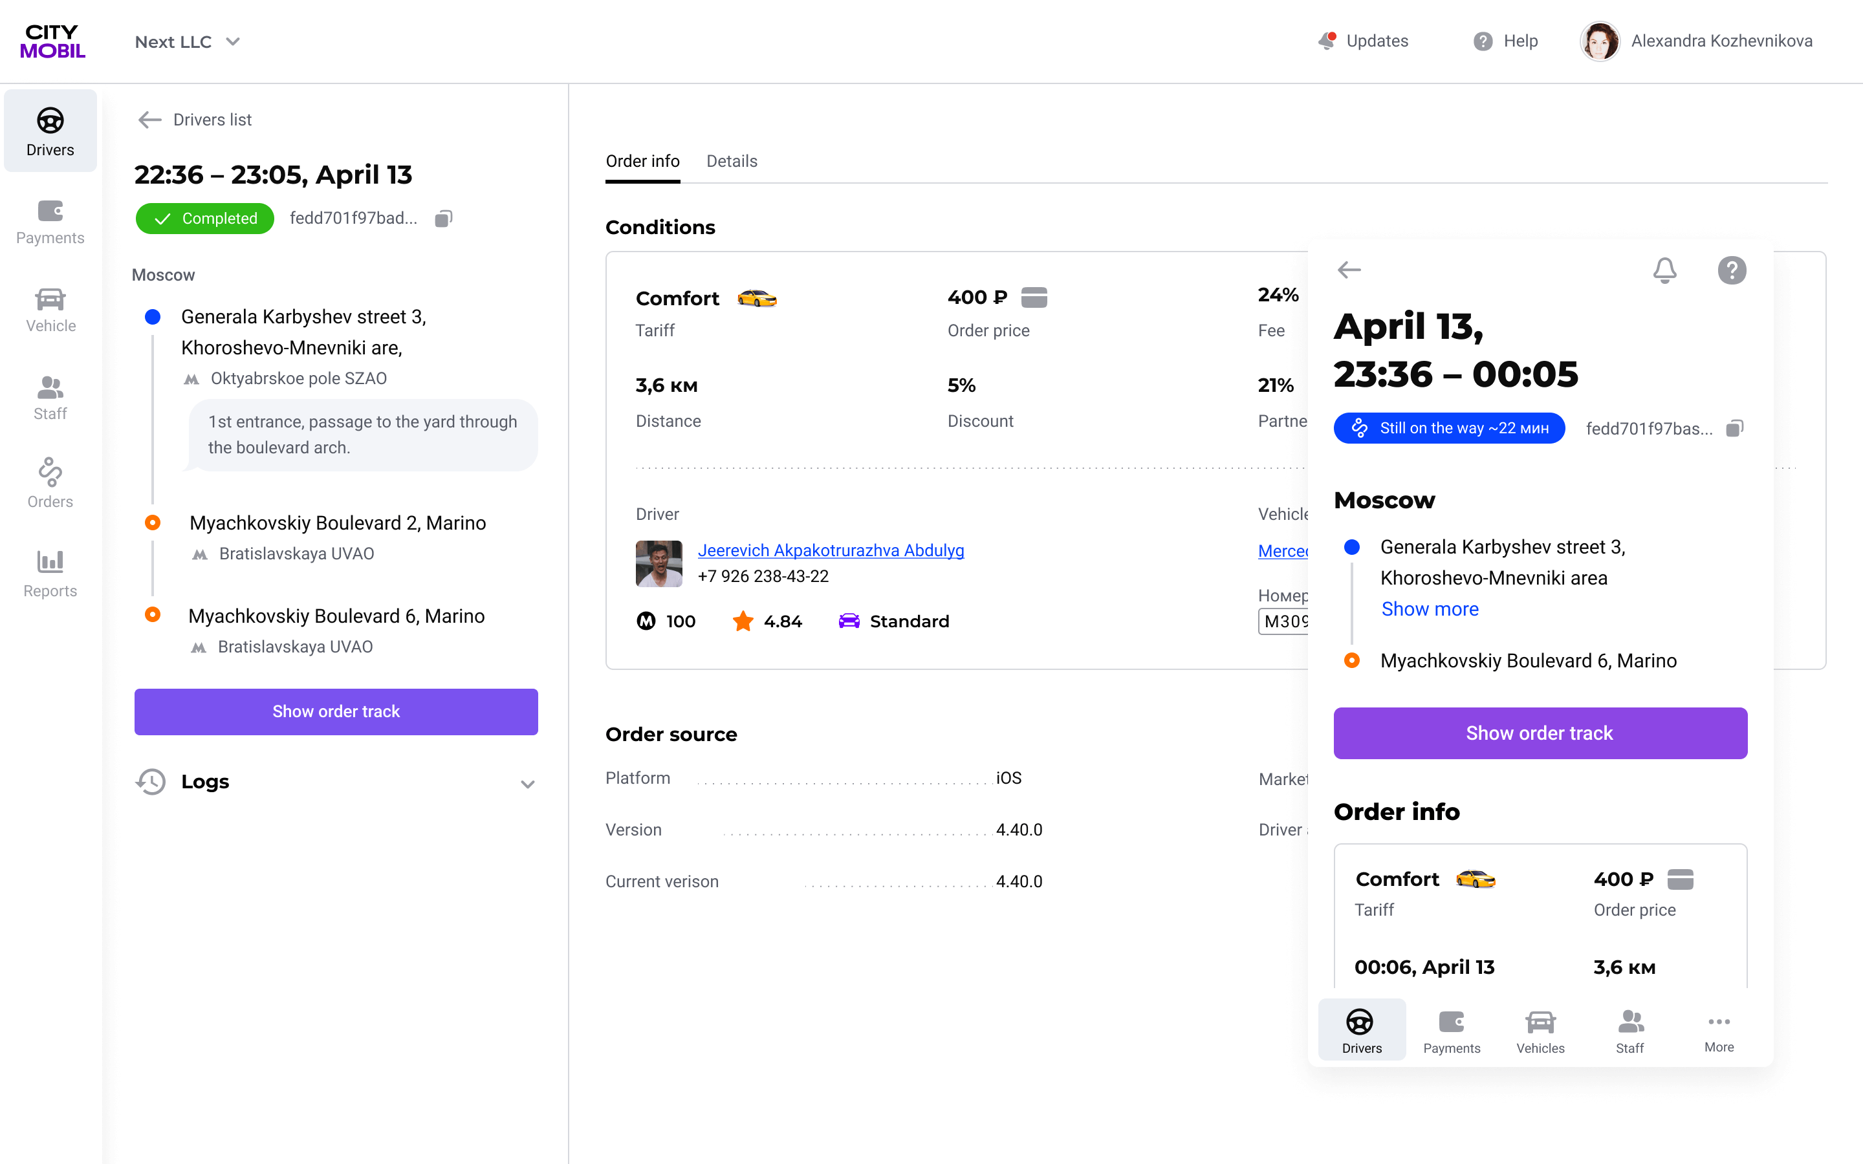This screenshot has width=1863, height=1164.
Task: Copy order ID fedd701f97bas in mobile panel
Action: pyautogui.click(x=1734, y=428)
